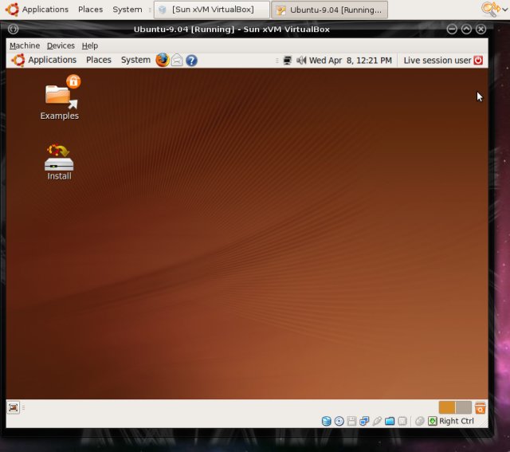Open the VirtualBox Devices menu
The width and height of the screenshot is (510, 452).
click(x=61, y=45)
